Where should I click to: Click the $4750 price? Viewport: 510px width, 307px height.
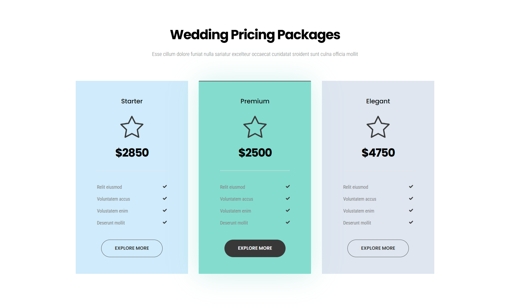tap(378, 153)
